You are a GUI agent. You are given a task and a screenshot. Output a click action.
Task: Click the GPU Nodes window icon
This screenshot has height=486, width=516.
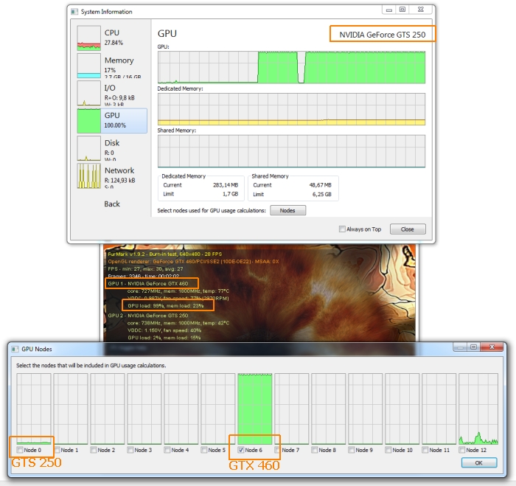(15, 349)
